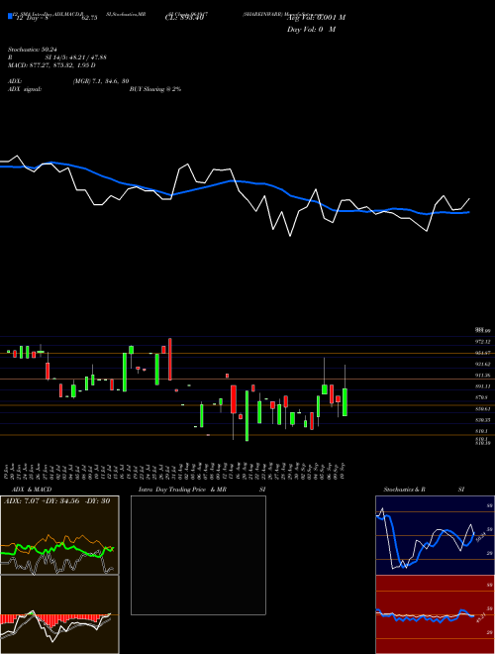Click the 911.38 price axis label
This screenshot has height=654, width=495.
pyautogui.click(x=483, y=375)
